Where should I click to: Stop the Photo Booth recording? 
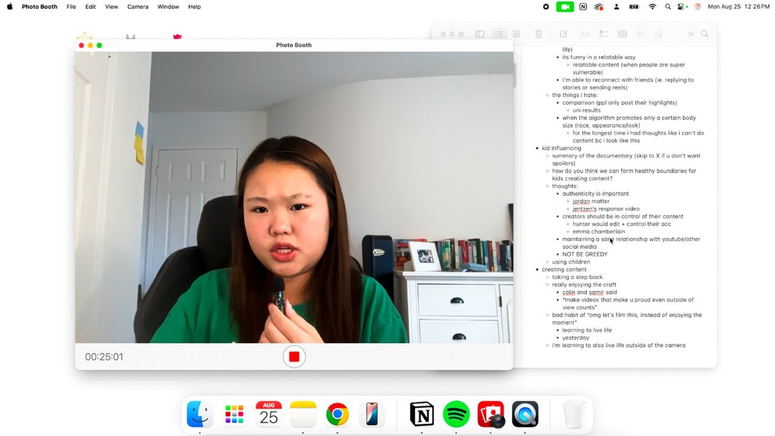(294, 357)
